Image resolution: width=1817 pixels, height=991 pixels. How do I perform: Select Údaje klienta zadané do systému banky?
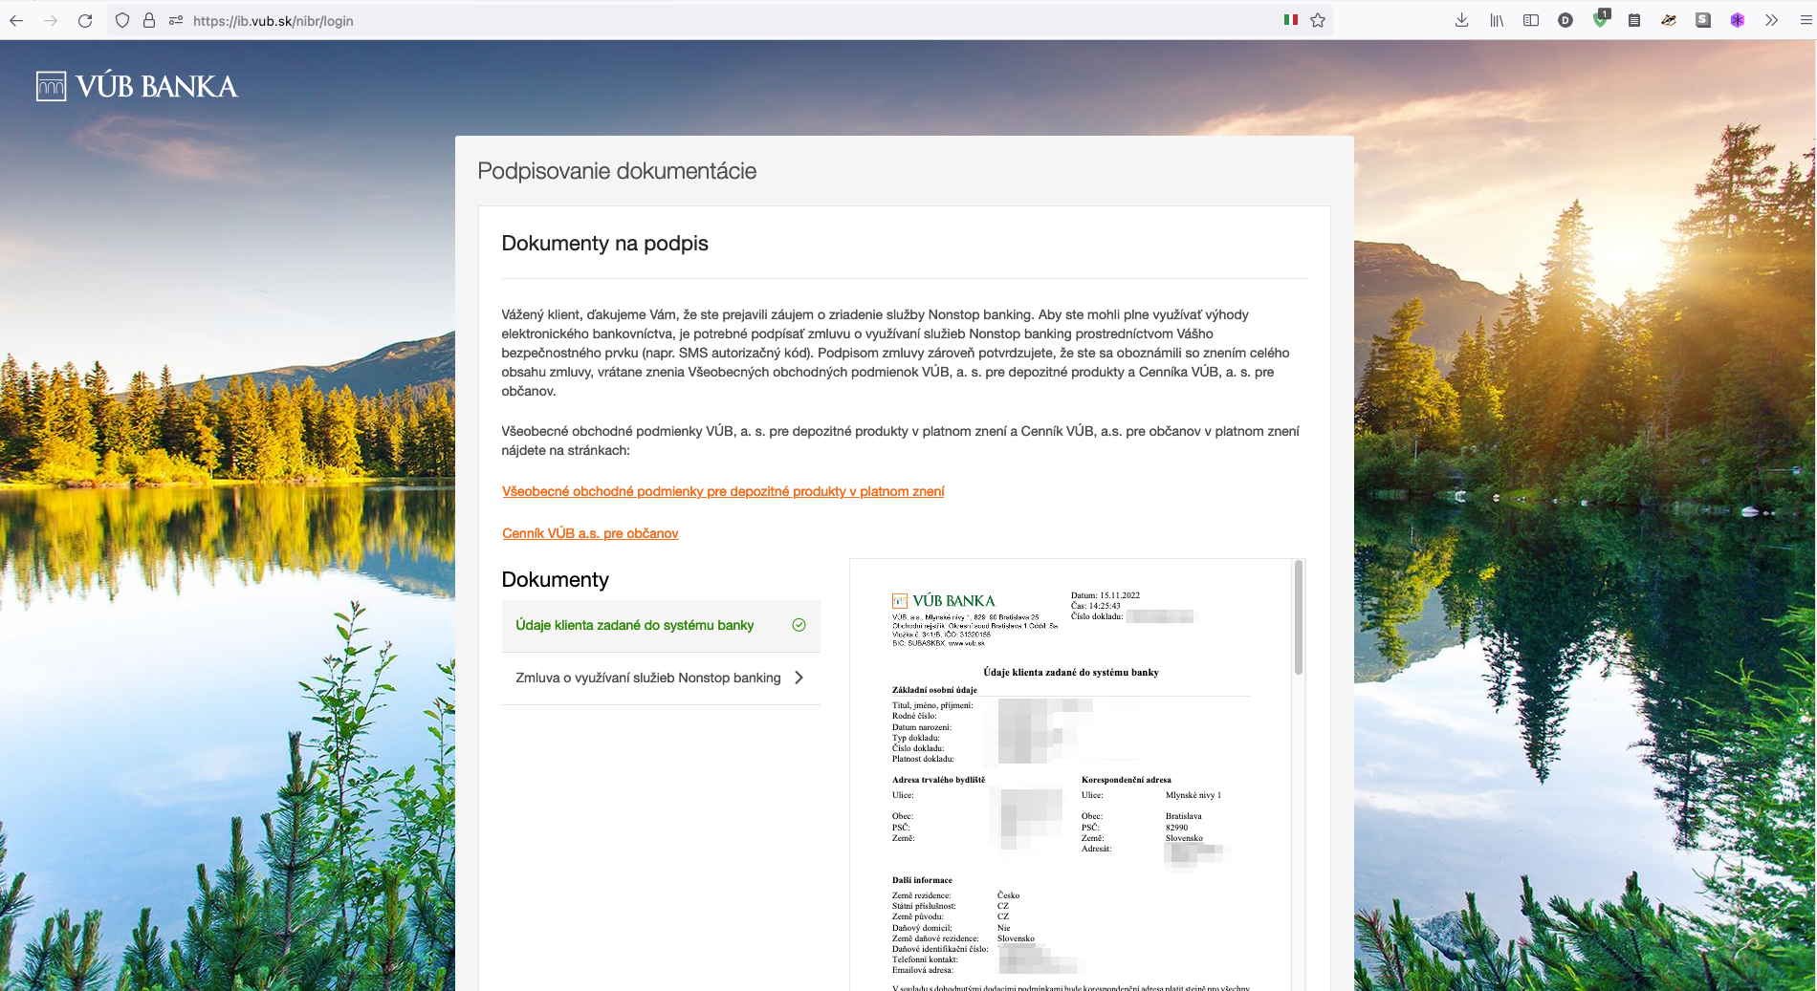[x=661, y=626]
